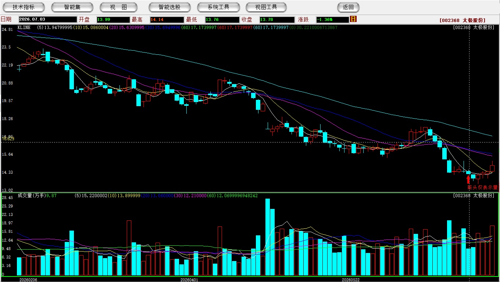500x282 pixels.
Task: Select the (20)15.6309995 moving average legend
Action: (127, 28)
